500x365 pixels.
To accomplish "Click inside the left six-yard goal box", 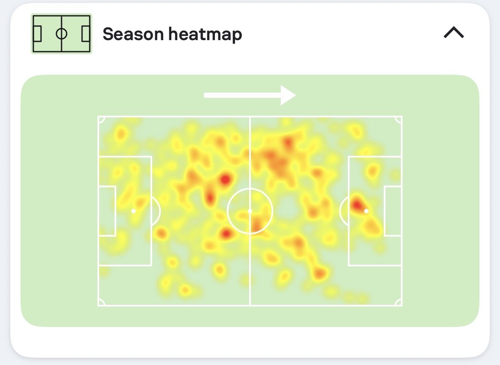I will tap(107, 211).
